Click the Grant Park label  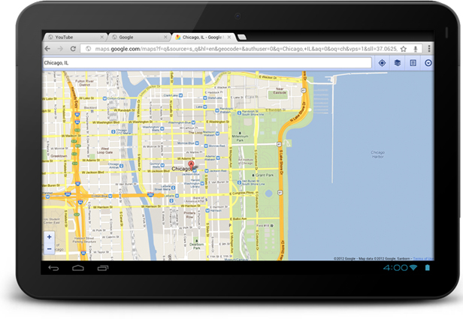[265, 175]
